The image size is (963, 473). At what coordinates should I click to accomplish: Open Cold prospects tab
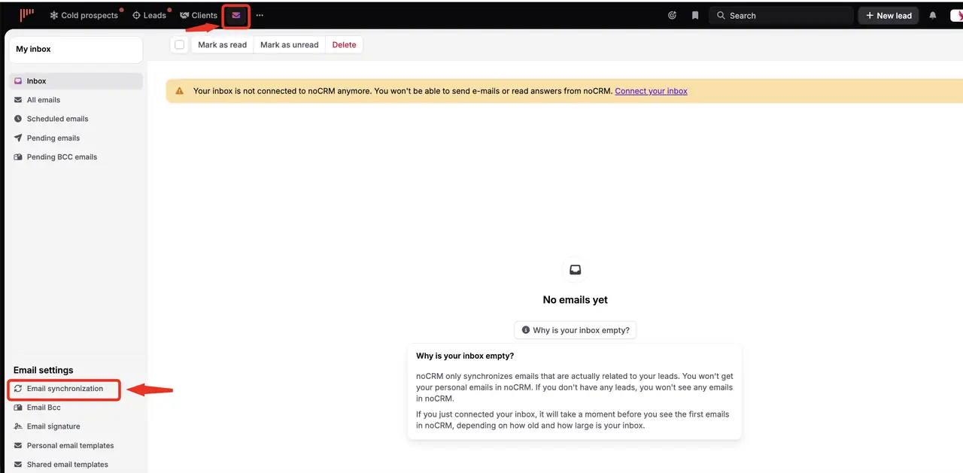[x=84, y=15]
